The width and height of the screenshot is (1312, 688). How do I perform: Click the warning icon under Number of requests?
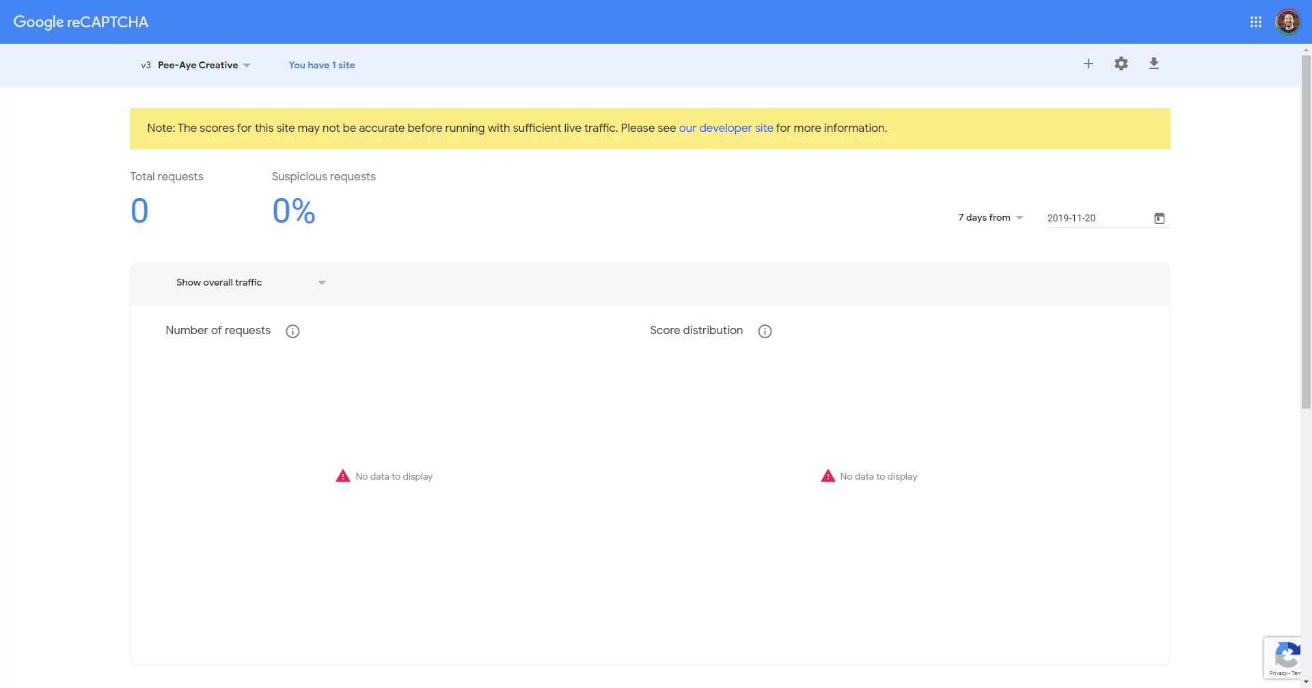(343, 476)
